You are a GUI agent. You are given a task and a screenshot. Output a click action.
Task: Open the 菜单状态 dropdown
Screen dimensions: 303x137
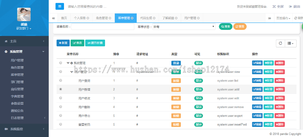coord(184,27)
